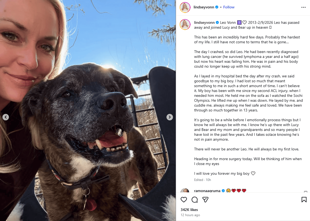Screen dimensions: 310x221
Task: Open lindseyvonn profile from header username
Action: coord(204,7)
